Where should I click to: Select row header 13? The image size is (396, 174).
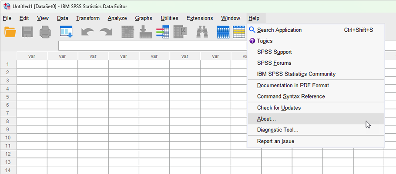click(x=8, y=162)
